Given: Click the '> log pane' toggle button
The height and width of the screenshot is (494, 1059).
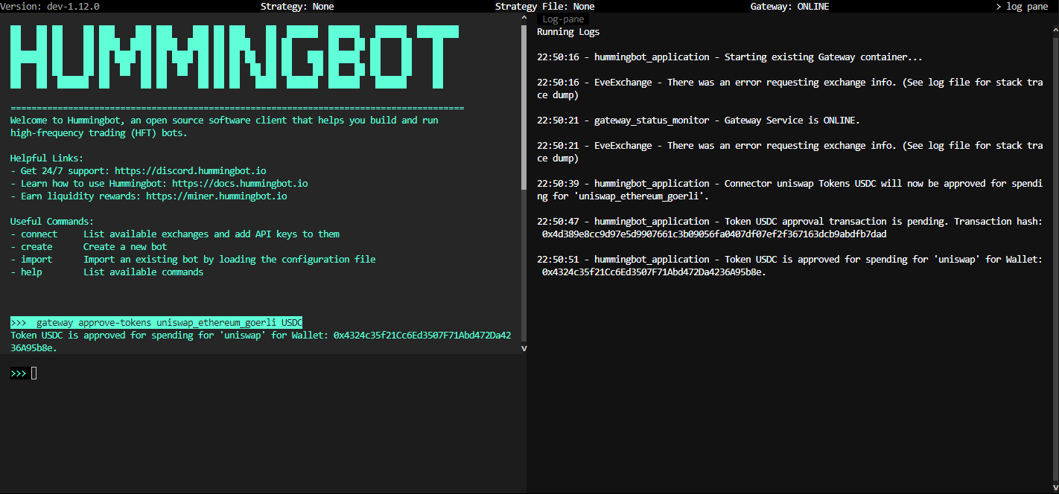Looking at the screenshot, I should click(x=1021, y=6).
